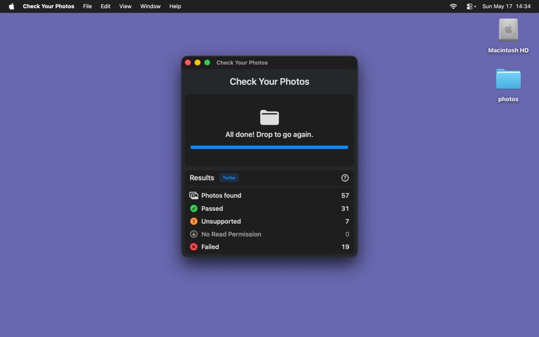Close the Check Your Photos window
539x337 pixels.
click(188, 63)
